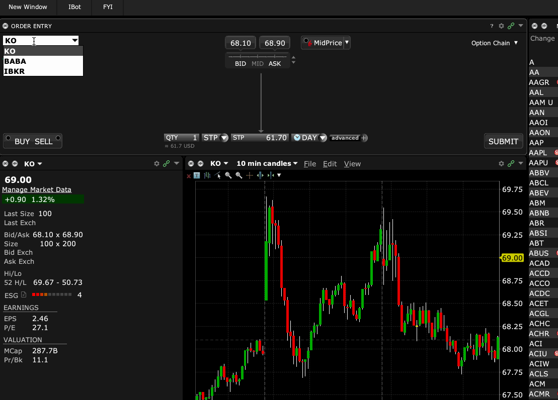
Task: Open the Option Chain dropdown
Action: click(494, 43)
